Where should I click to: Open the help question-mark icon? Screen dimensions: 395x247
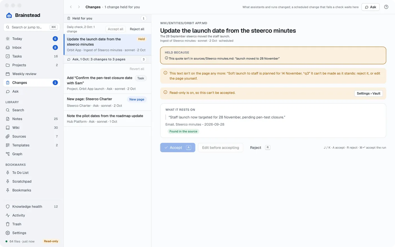386,7
